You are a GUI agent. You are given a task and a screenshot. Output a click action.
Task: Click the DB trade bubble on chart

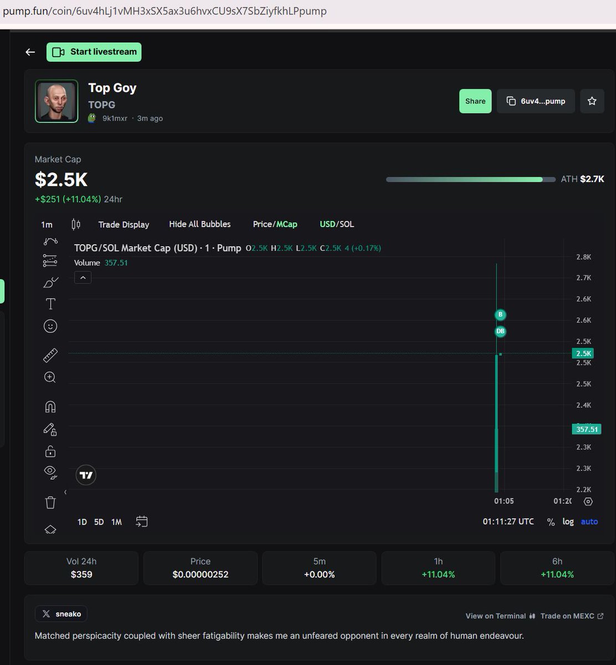[500, 331]
